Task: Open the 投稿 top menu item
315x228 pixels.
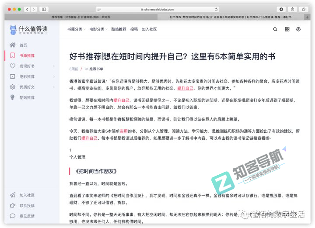Action: (x=134, y=29)
